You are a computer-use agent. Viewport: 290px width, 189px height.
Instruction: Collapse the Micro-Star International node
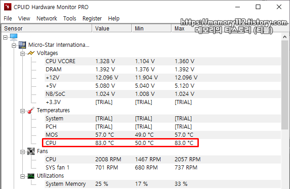pyautogui.click(x=14, y=45)
